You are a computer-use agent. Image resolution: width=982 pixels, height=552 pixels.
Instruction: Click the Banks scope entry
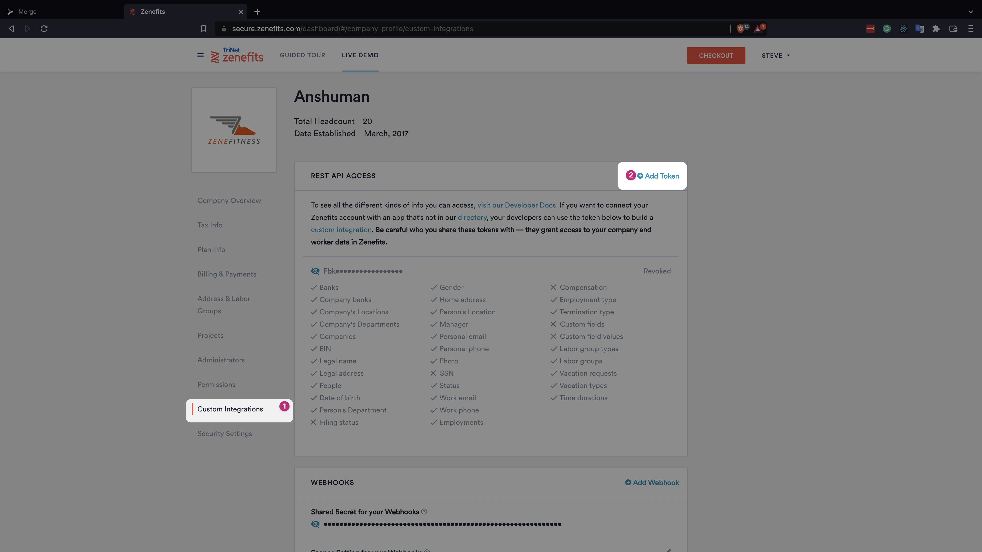tap(325, 287)
